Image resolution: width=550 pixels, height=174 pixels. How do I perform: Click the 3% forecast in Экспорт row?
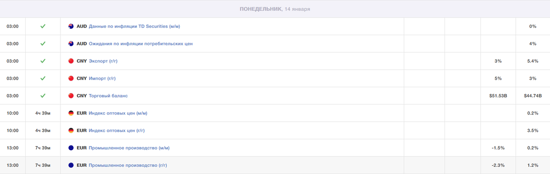click(x=498, y=61)
